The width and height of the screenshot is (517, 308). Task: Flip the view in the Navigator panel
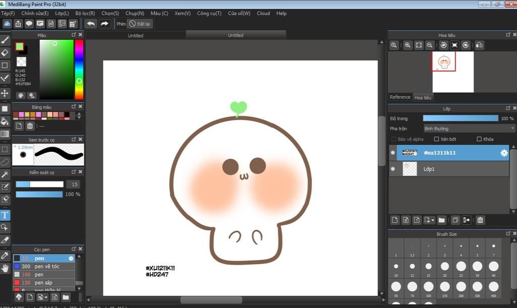[480, 45]
